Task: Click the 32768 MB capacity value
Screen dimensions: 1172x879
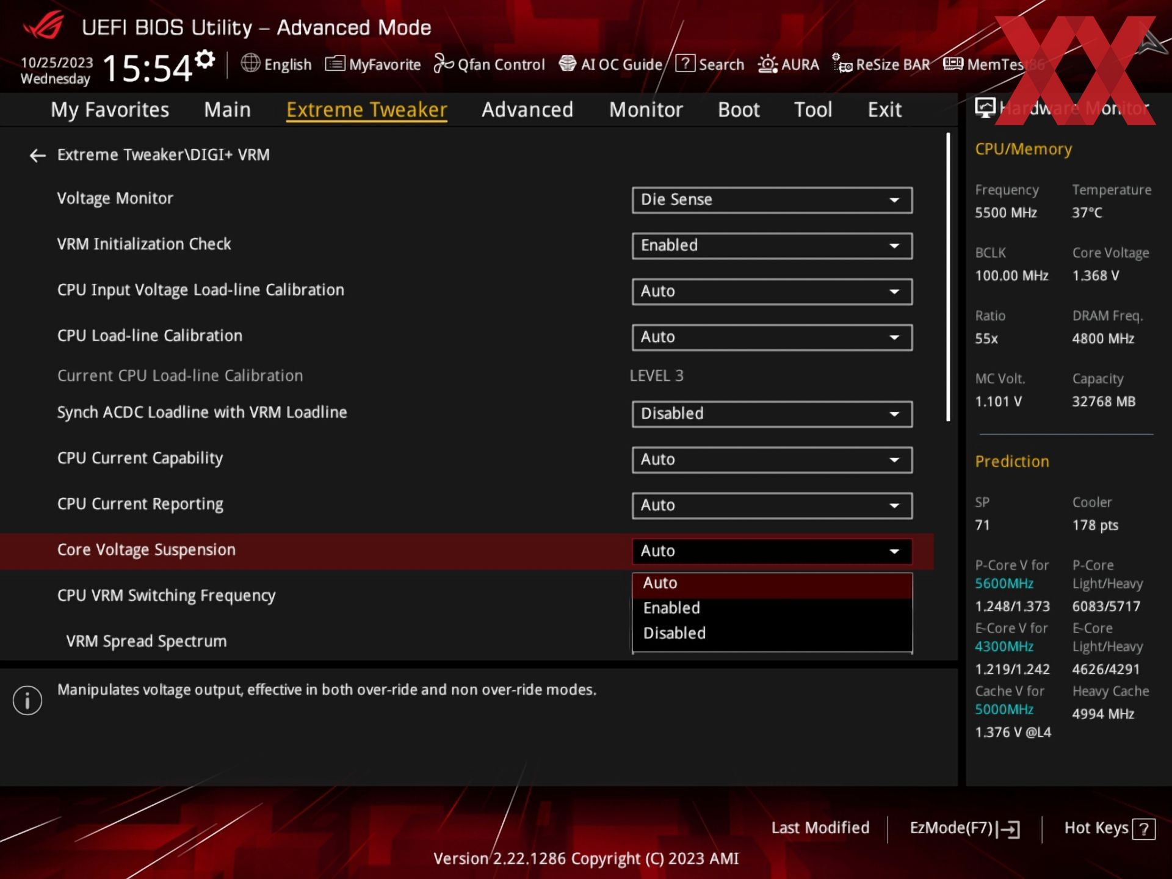Action: click(x=1104, y=402)
